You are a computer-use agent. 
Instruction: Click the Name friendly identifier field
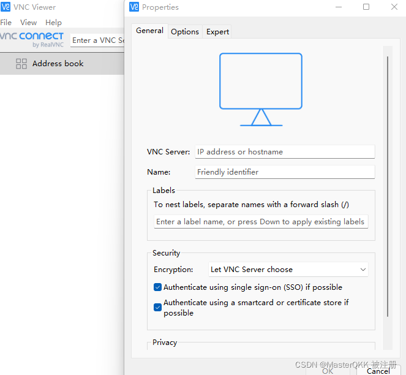(285, 172)
